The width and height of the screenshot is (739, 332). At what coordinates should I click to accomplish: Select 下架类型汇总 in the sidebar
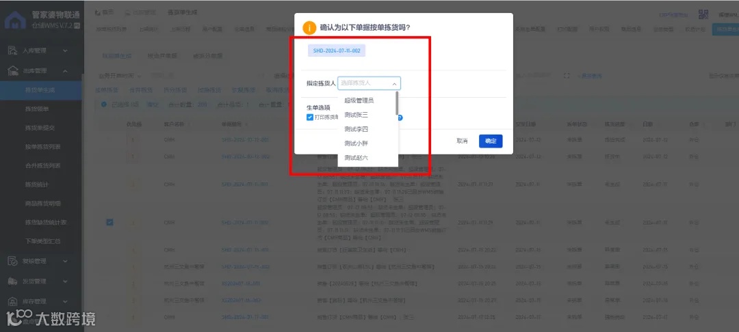tap(43, 241)
